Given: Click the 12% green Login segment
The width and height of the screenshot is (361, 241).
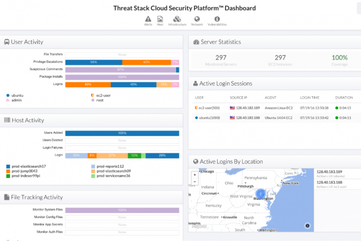Looking at the screenshot, I should tap(134, 156).
